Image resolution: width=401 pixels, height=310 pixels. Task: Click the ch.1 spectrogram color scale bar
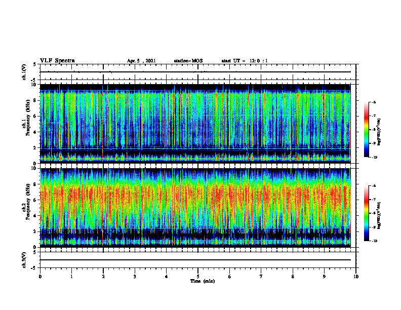tap(366, 130)
